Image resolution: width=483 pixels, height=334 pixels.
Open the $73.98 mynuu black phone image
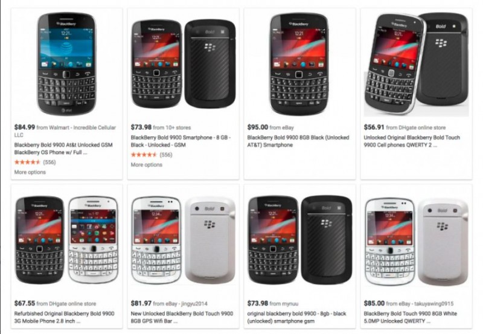click(x=299, y=240)
